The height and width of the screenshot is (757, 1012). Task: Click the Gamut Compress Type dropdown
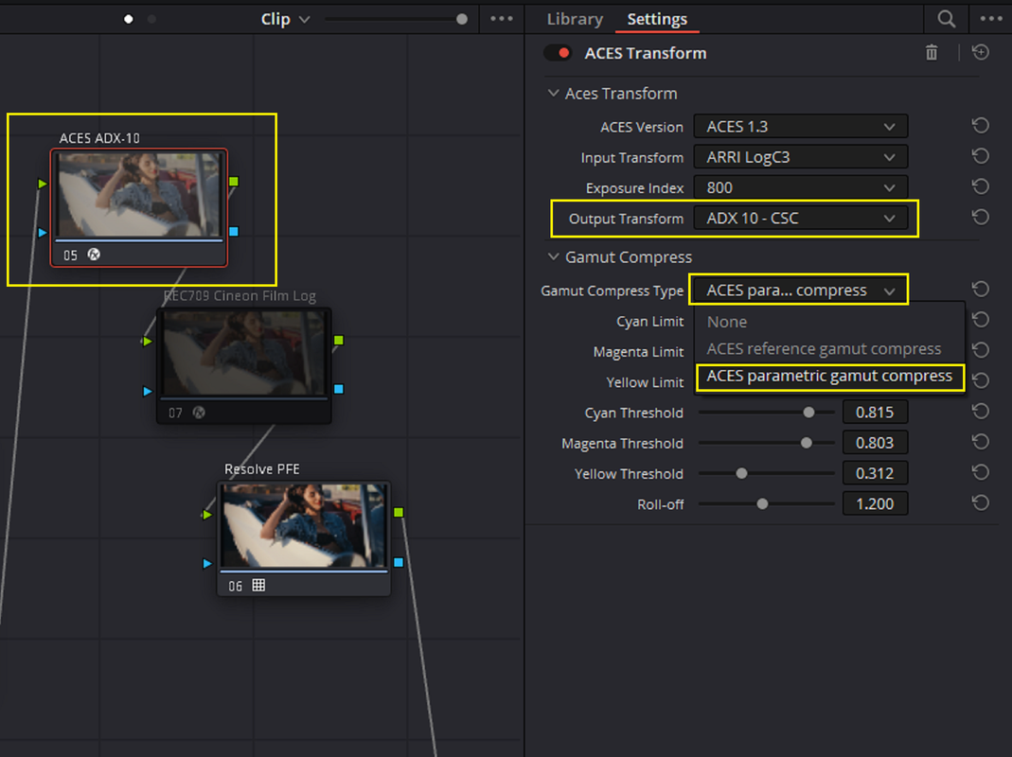click(799, 290)
